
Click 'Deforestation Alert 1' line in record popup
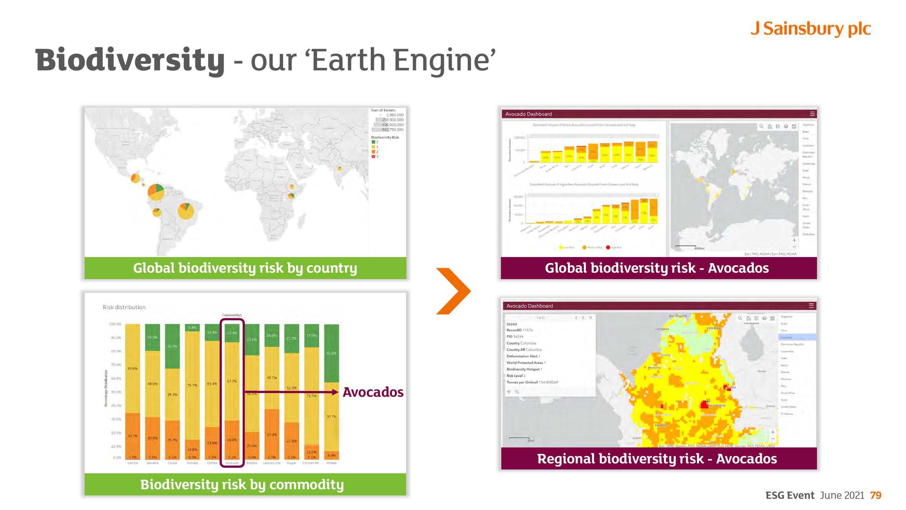click(x=523, y=356)
